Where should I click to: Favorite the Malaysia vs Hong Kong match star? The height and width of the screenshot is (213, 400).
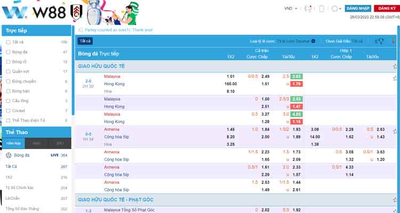395,78
